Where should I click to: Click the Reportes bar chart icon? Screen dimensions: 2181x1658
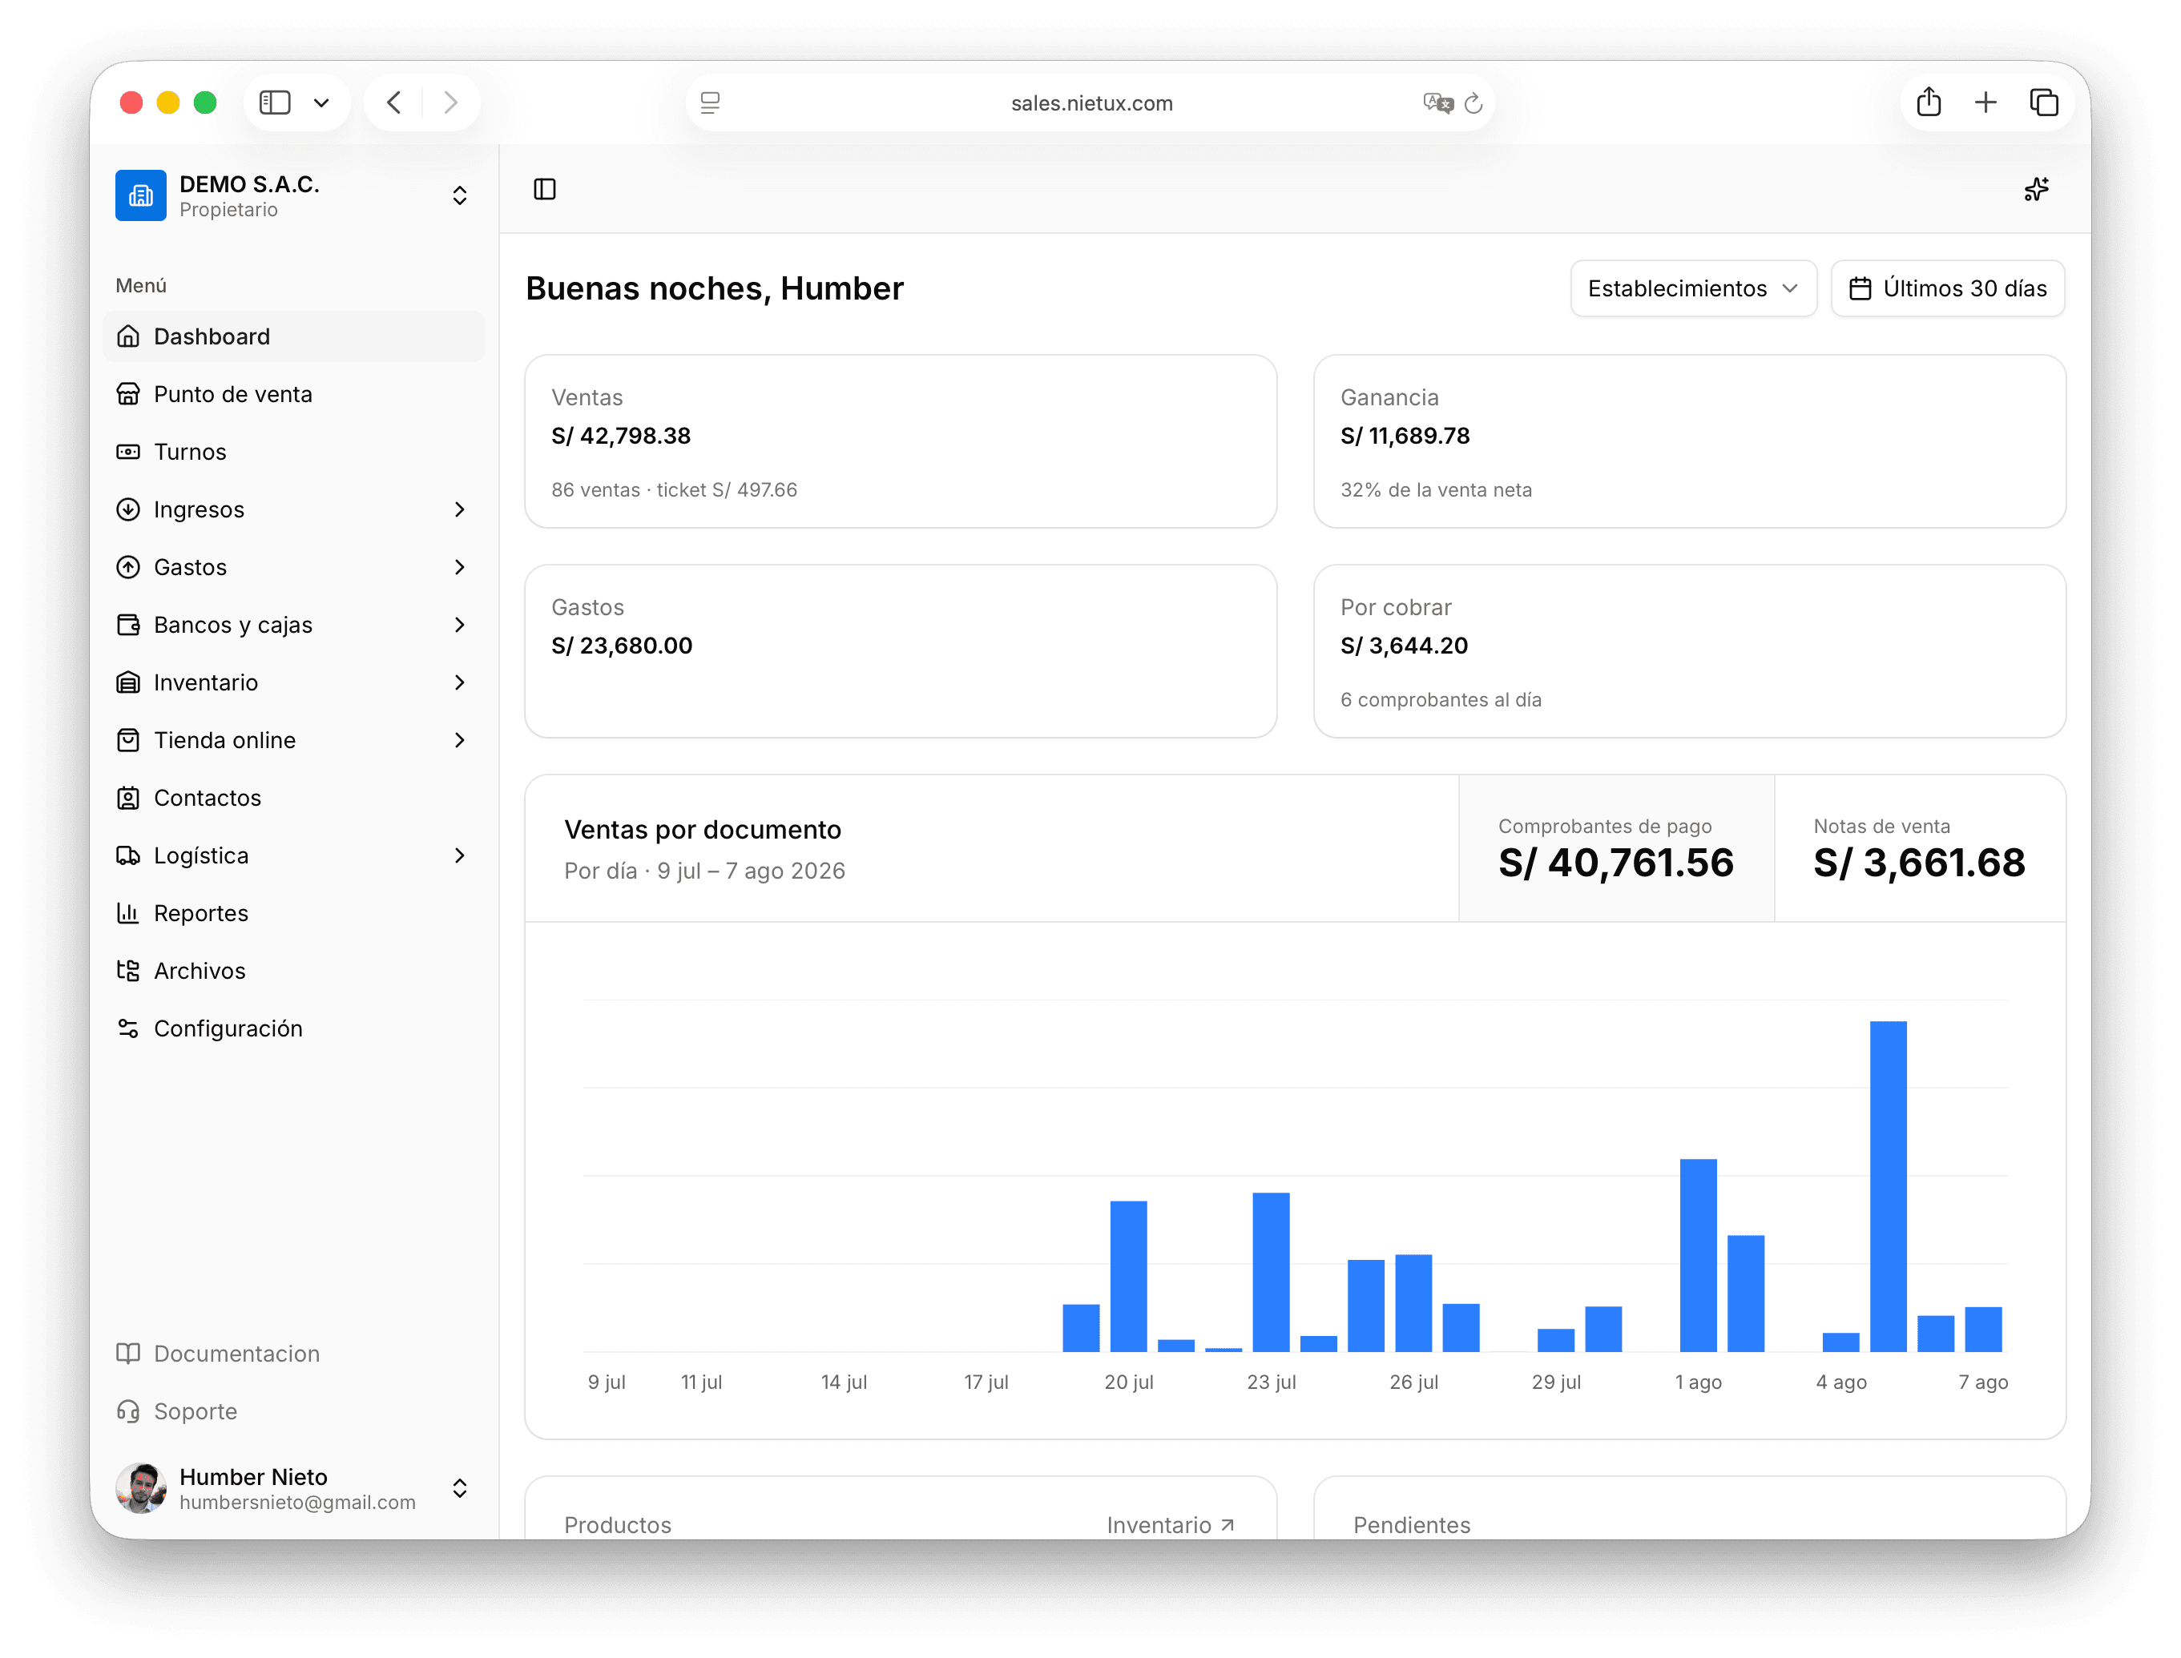[128, 914]
